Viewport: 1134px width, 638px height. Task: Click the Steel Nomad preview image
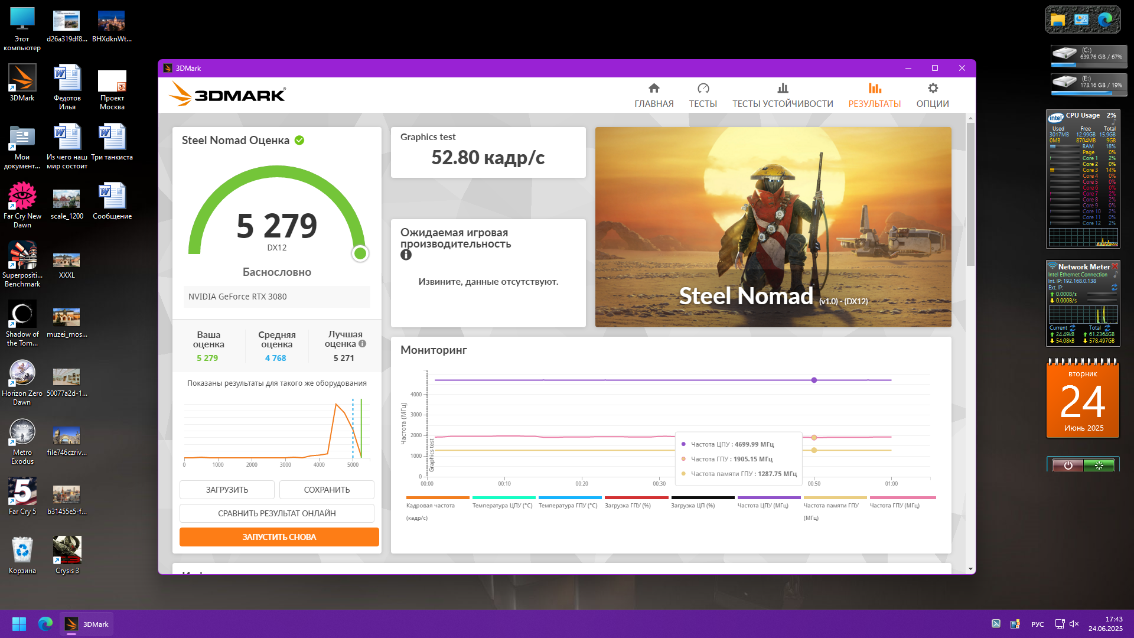[773, 227]
